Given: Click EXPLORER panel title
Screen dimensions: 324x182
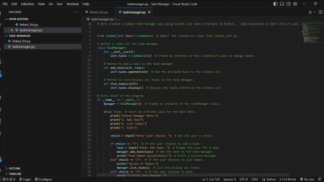Looking at the screenshot, I should 15,12.
